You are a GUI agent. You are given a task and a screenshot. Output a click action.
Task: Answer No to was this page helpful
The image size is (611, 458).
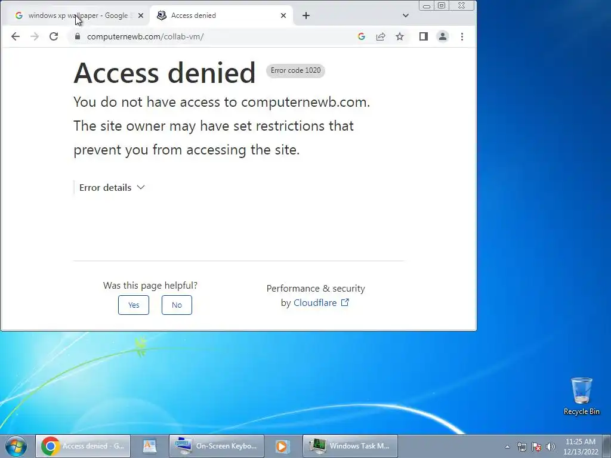[177, 305]
